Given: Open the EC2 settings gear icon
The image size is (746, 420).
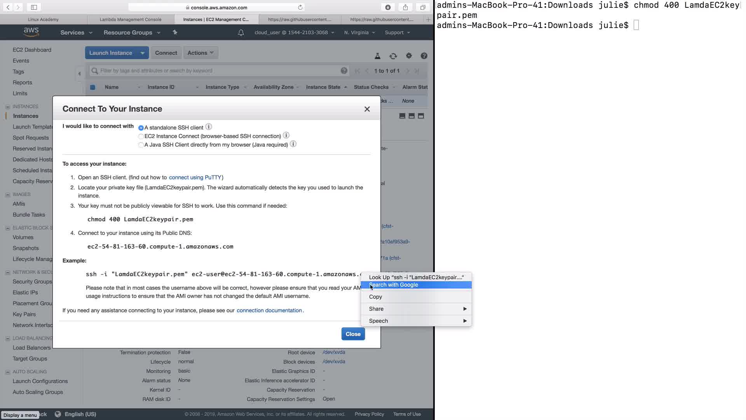Looking at the screenshot, I should [x=409, y=56].
